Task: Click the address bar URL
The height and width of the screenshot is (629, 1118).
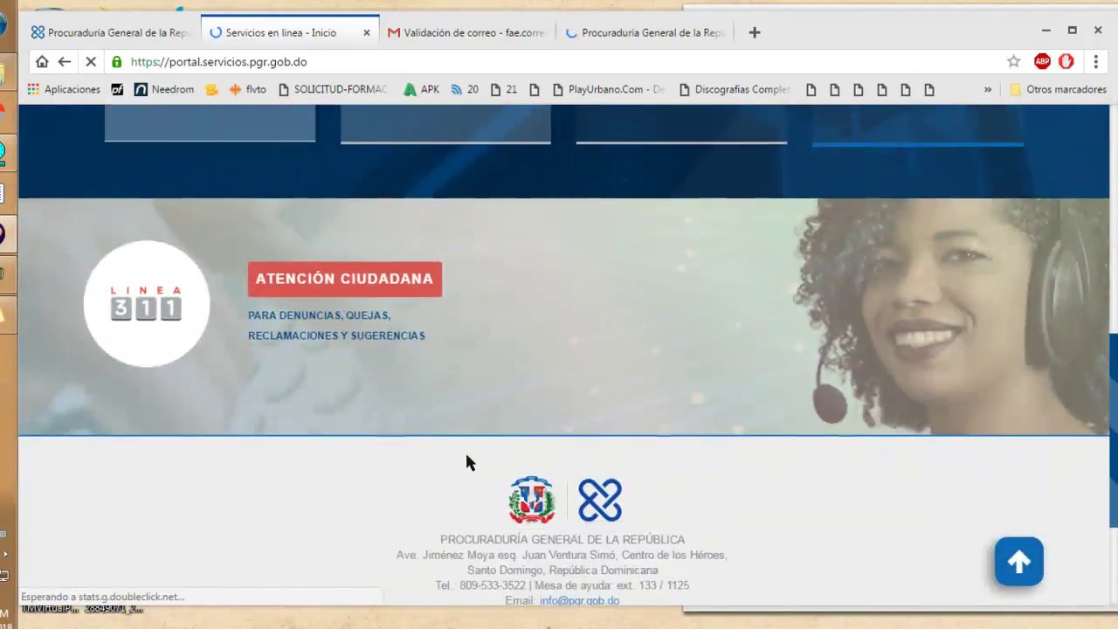Action: pos(218,62)
